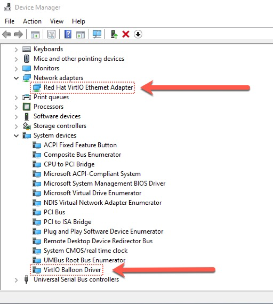Select Composite Bus Enumerator

pyautogui.click(x=82, y=155)
